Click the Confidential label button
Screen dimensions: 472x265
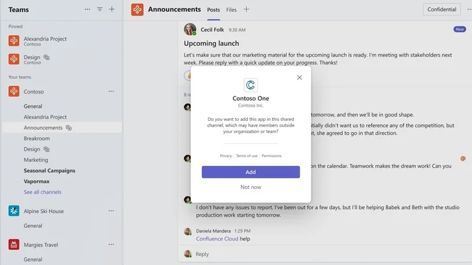(x=441, y=9)
